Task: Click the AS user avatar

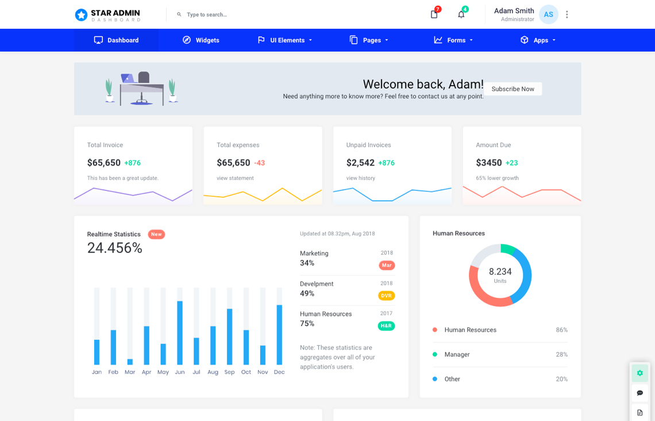Action: coord(548,14)
